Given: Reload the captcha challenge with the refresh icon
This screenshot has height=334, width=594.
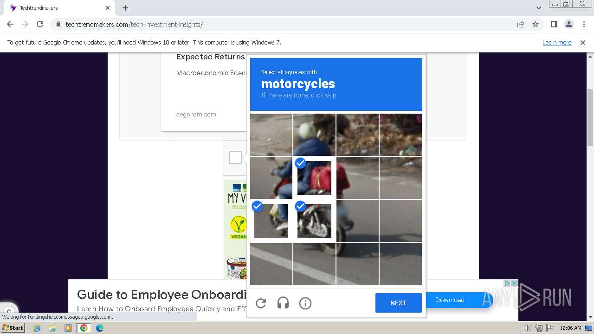Looking at the screenshot, I should tap(261, 303).
